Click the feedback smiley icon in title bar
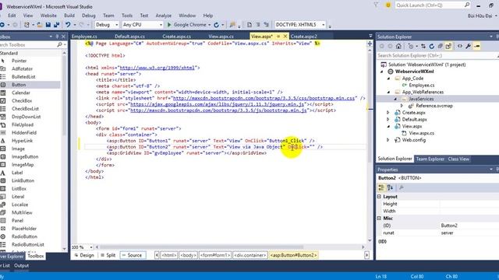This screenshot has width=499, height=280. point(388,5)
